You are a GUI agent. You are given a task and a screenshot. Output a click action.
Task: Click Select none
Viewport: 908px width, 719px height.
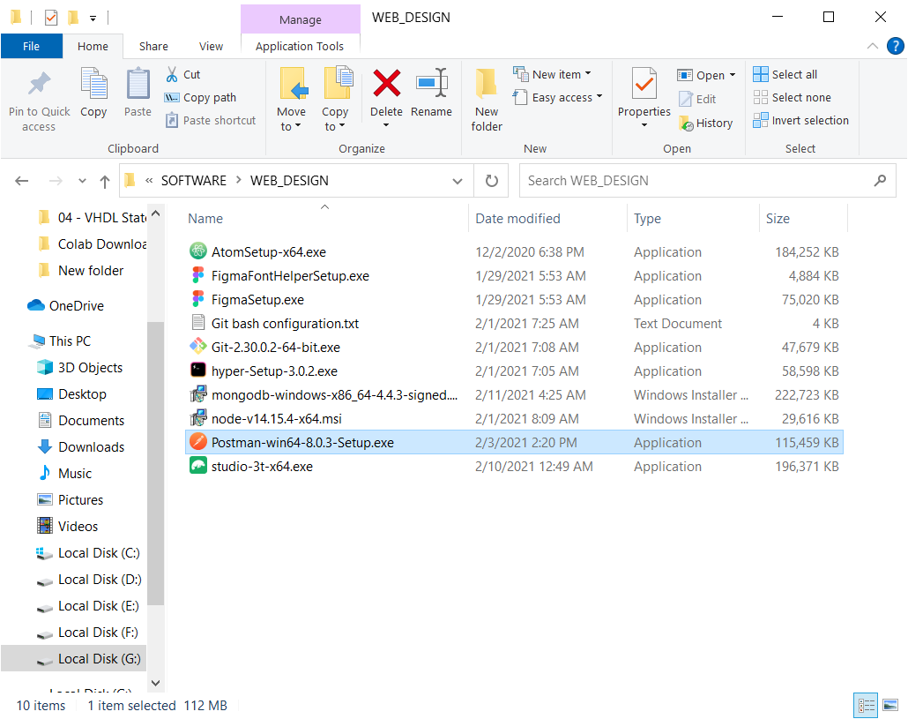(x=793, y=97)
